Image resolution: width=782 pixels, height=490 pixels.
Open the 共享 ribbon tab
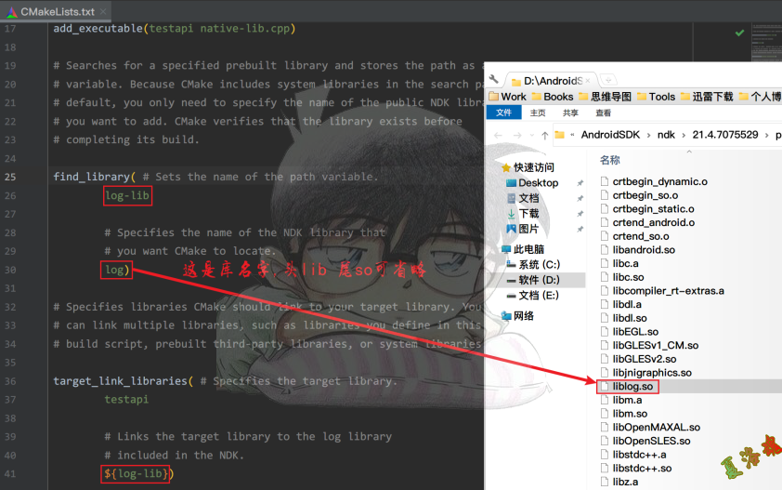pos(570,113)
